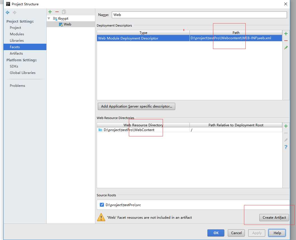Click the D:\project\testPro\src source root text
This screenshot has width=296, height=240.
click(x=123, y=205)
